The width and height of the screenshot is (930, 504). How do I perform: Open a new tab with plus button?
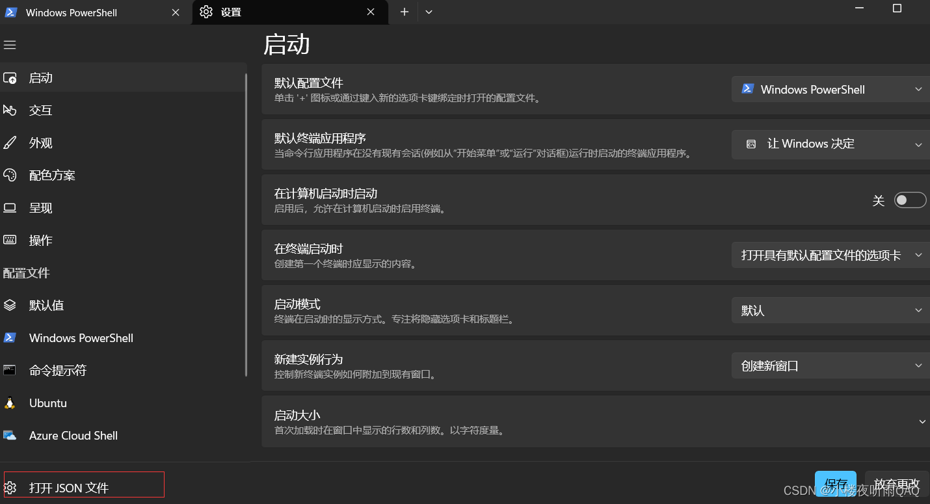click(x=405, y=12)
